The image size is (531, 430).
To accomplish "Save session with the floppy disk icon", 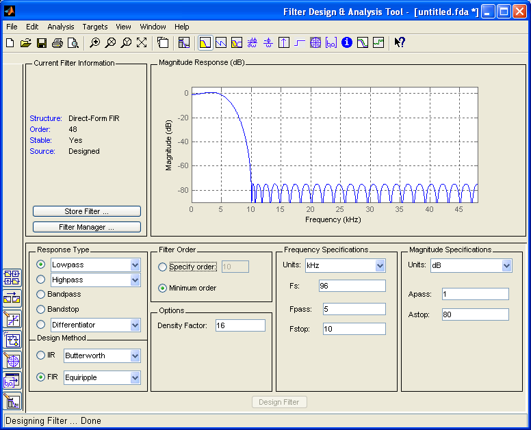I will (42, 42).
